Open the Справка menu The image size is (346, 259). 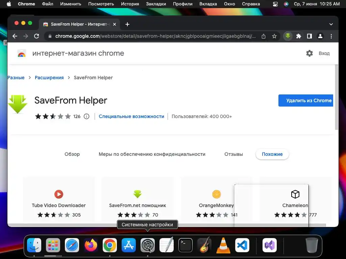(x=251, y=4)
